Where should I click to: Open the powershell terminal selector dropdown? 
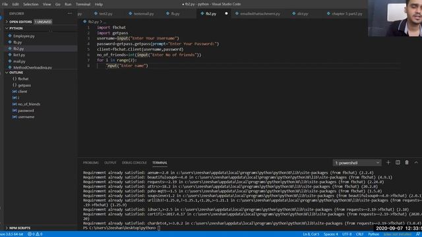click(x=357, y=163)
